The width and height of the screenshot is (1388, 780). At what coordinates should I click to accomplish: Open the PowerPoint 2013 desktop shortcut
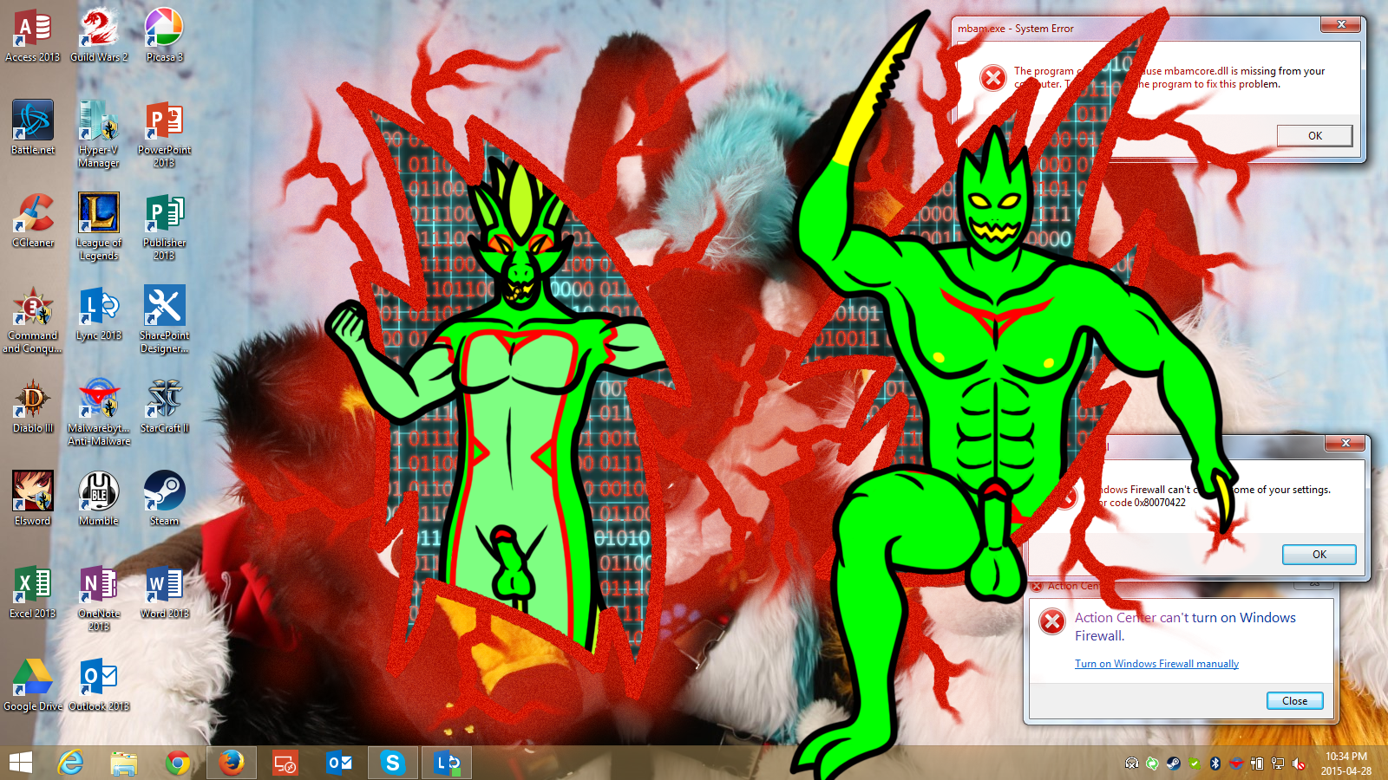click(x=164, y=133)
